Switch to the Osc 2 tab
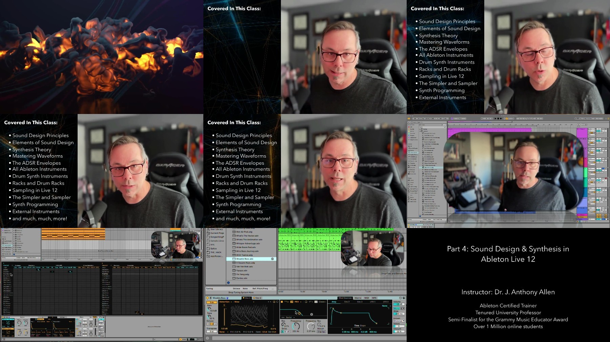610x342 pixels. [x=257, y=298]
